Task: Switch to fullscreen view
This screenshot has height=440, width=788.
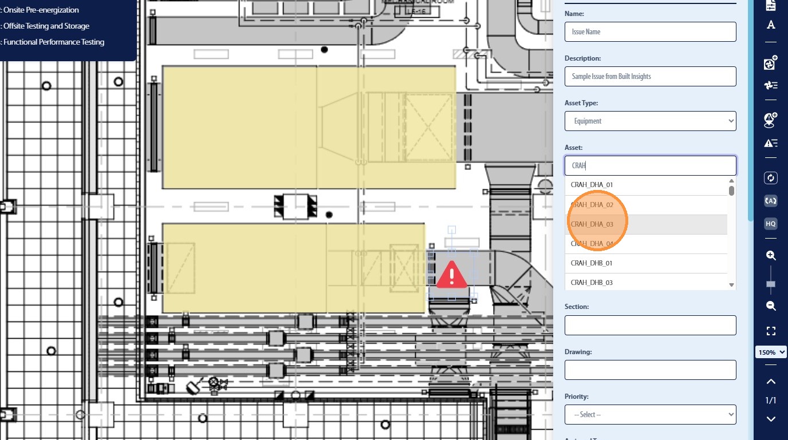Action: 771,331
